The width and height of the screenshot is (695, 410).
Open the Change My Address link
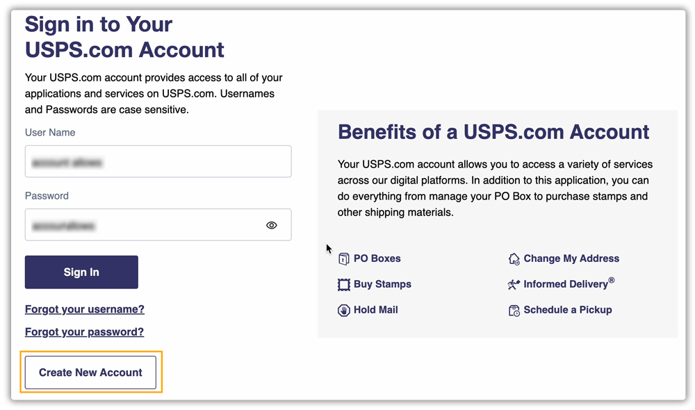tap(571, 258)
